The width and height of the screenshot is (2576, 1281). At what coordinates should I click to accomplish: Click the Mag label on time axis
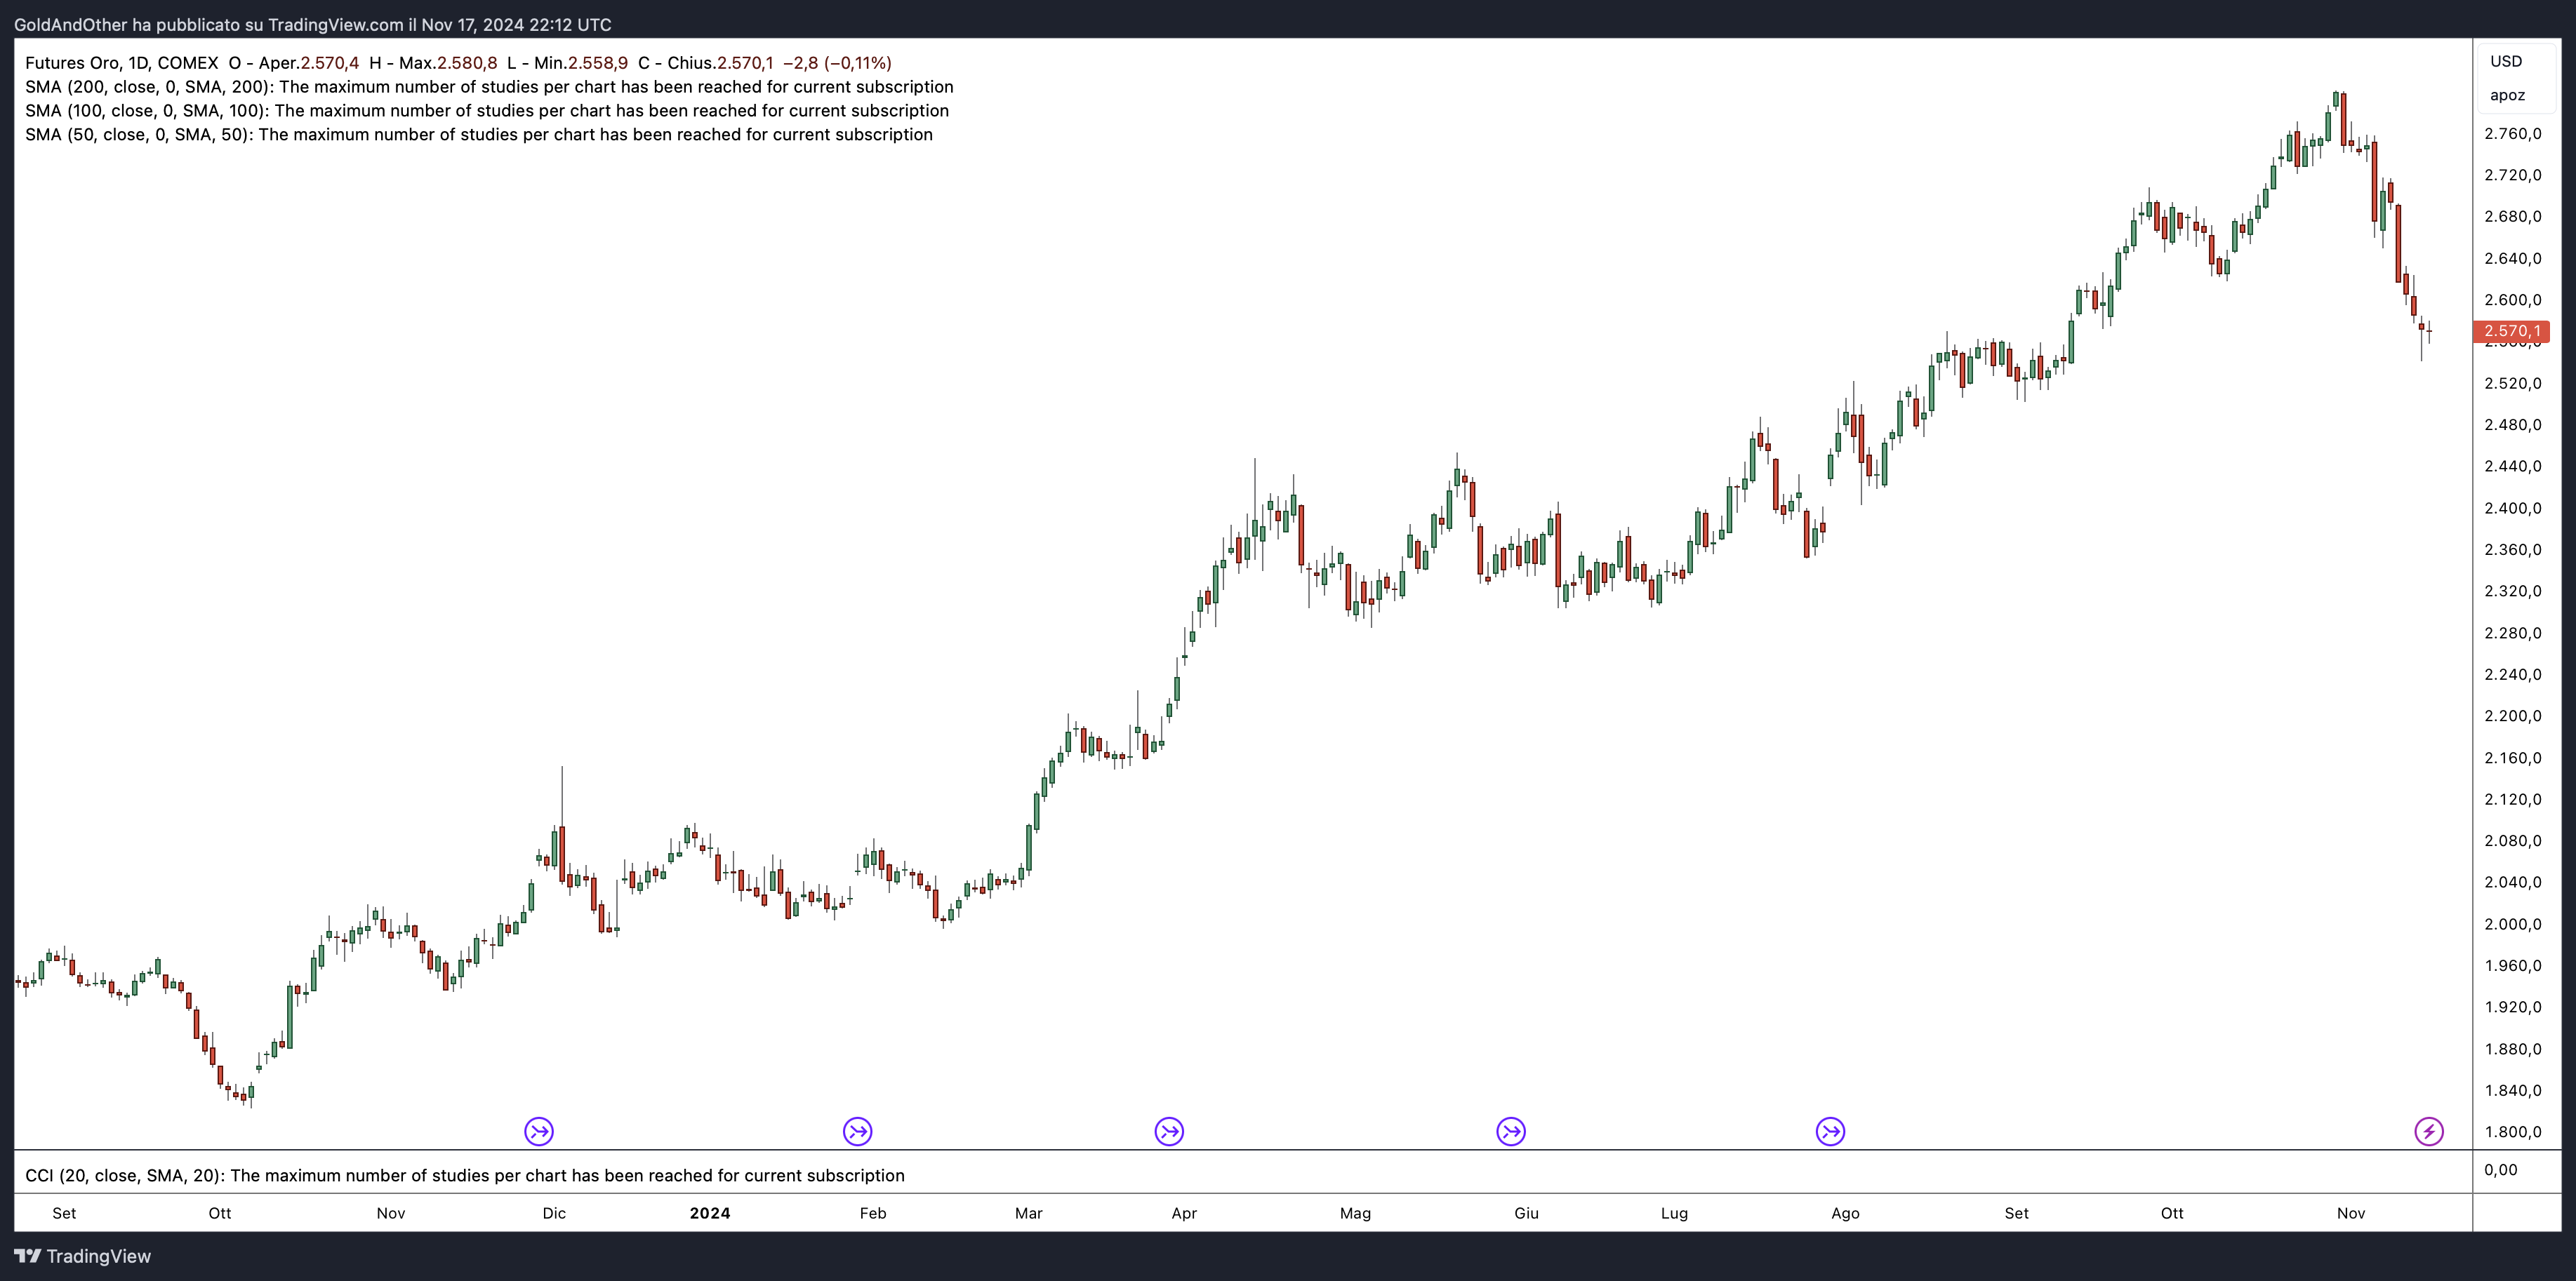1355,1213
